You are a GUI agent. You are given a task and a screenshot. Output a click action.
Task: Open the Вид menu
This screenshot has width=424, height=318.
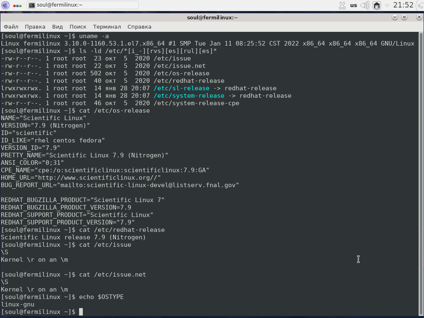[x=57, y=27]
